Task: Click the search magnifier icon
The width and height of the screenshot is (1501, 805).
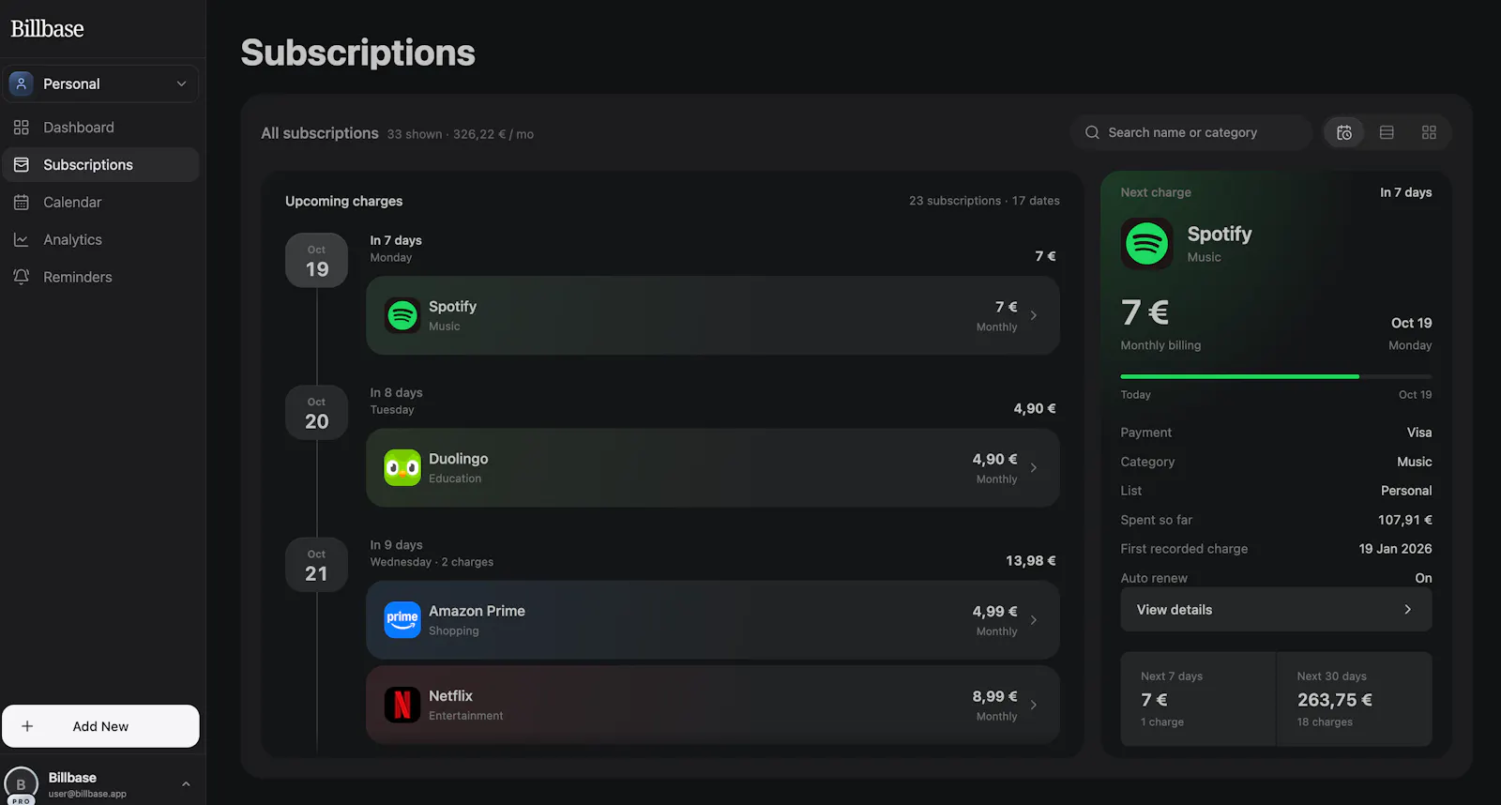Action: [1092, 132]
